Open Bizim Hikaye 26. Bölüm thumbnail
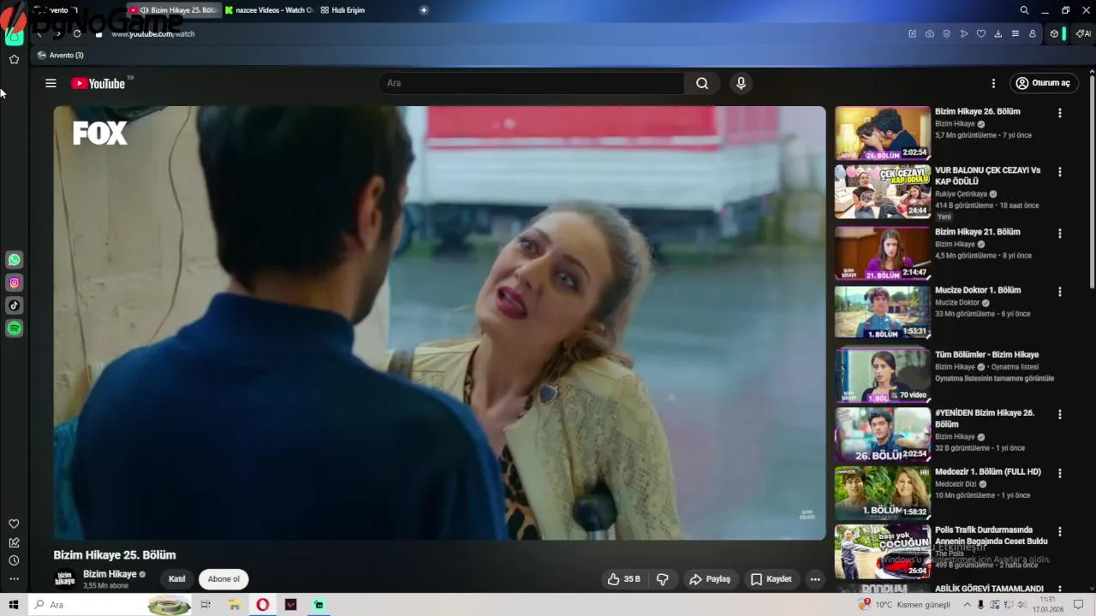This screenshot has height=616, width=1096. tap(883, 133)
